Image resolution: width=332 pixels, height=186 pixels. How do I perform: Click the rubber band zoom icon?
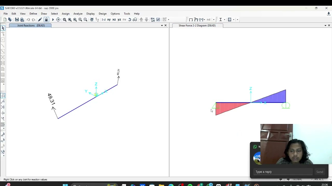(65, 20)
